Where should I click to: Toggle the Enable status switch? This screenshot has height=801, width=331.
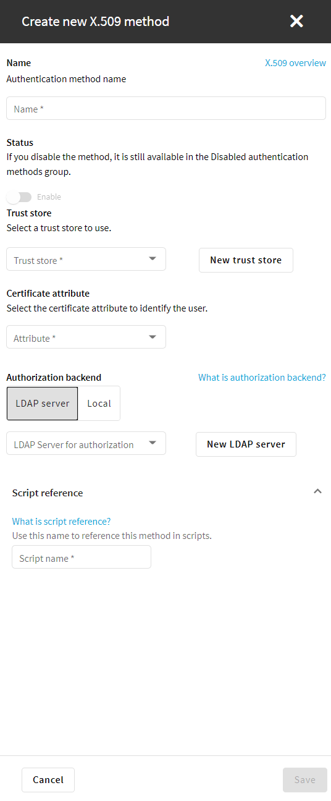[x=19, y=197]
